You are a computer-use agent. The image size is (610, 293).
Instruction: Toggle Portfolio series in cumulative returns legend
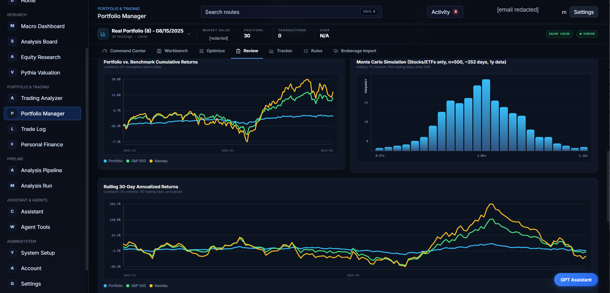[x=113, y=161]
